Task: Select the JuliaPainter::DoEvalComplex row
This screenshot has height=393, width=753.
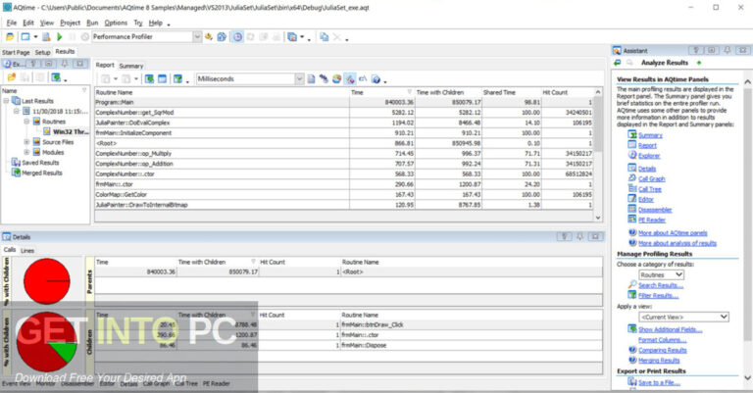Action: 344,123
